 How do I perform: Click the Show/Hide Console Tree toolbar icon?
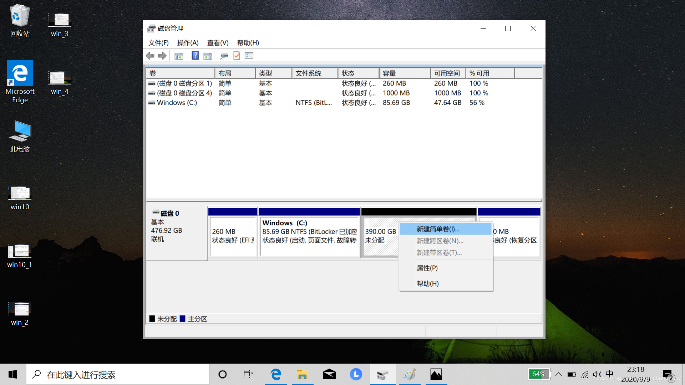coord(179,56)
